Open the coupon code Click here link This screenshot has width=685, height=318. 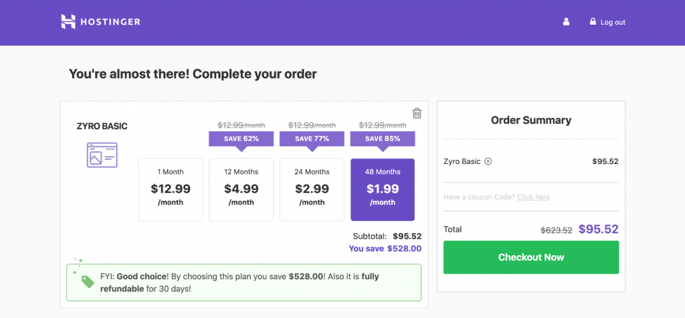coord(533,197)
